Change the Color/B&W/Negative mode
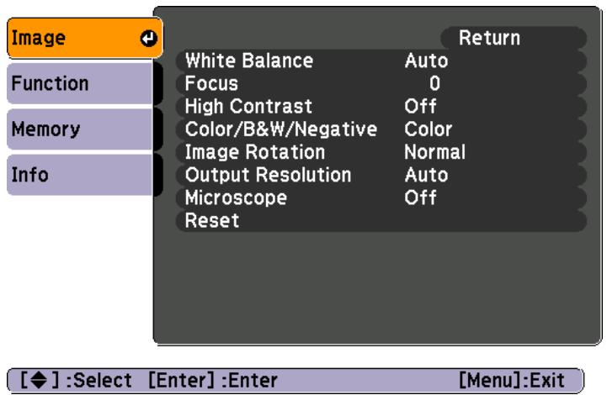Viewport: 607px width, 395px height. 381,129
